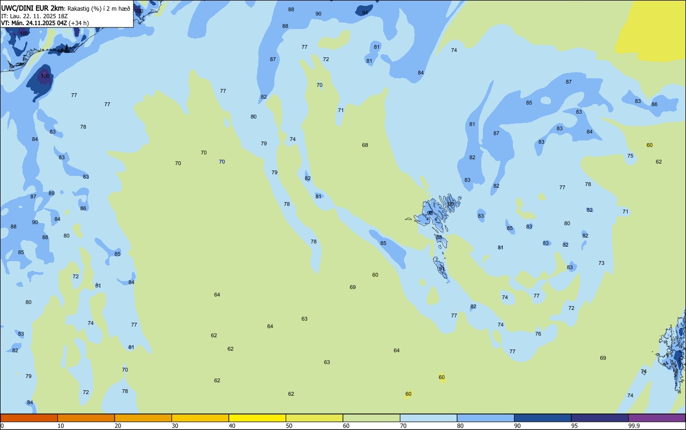Click the 70–80 light blue legend swatch
This screenshot has width=686, height=430.
[x=428, y=418]
